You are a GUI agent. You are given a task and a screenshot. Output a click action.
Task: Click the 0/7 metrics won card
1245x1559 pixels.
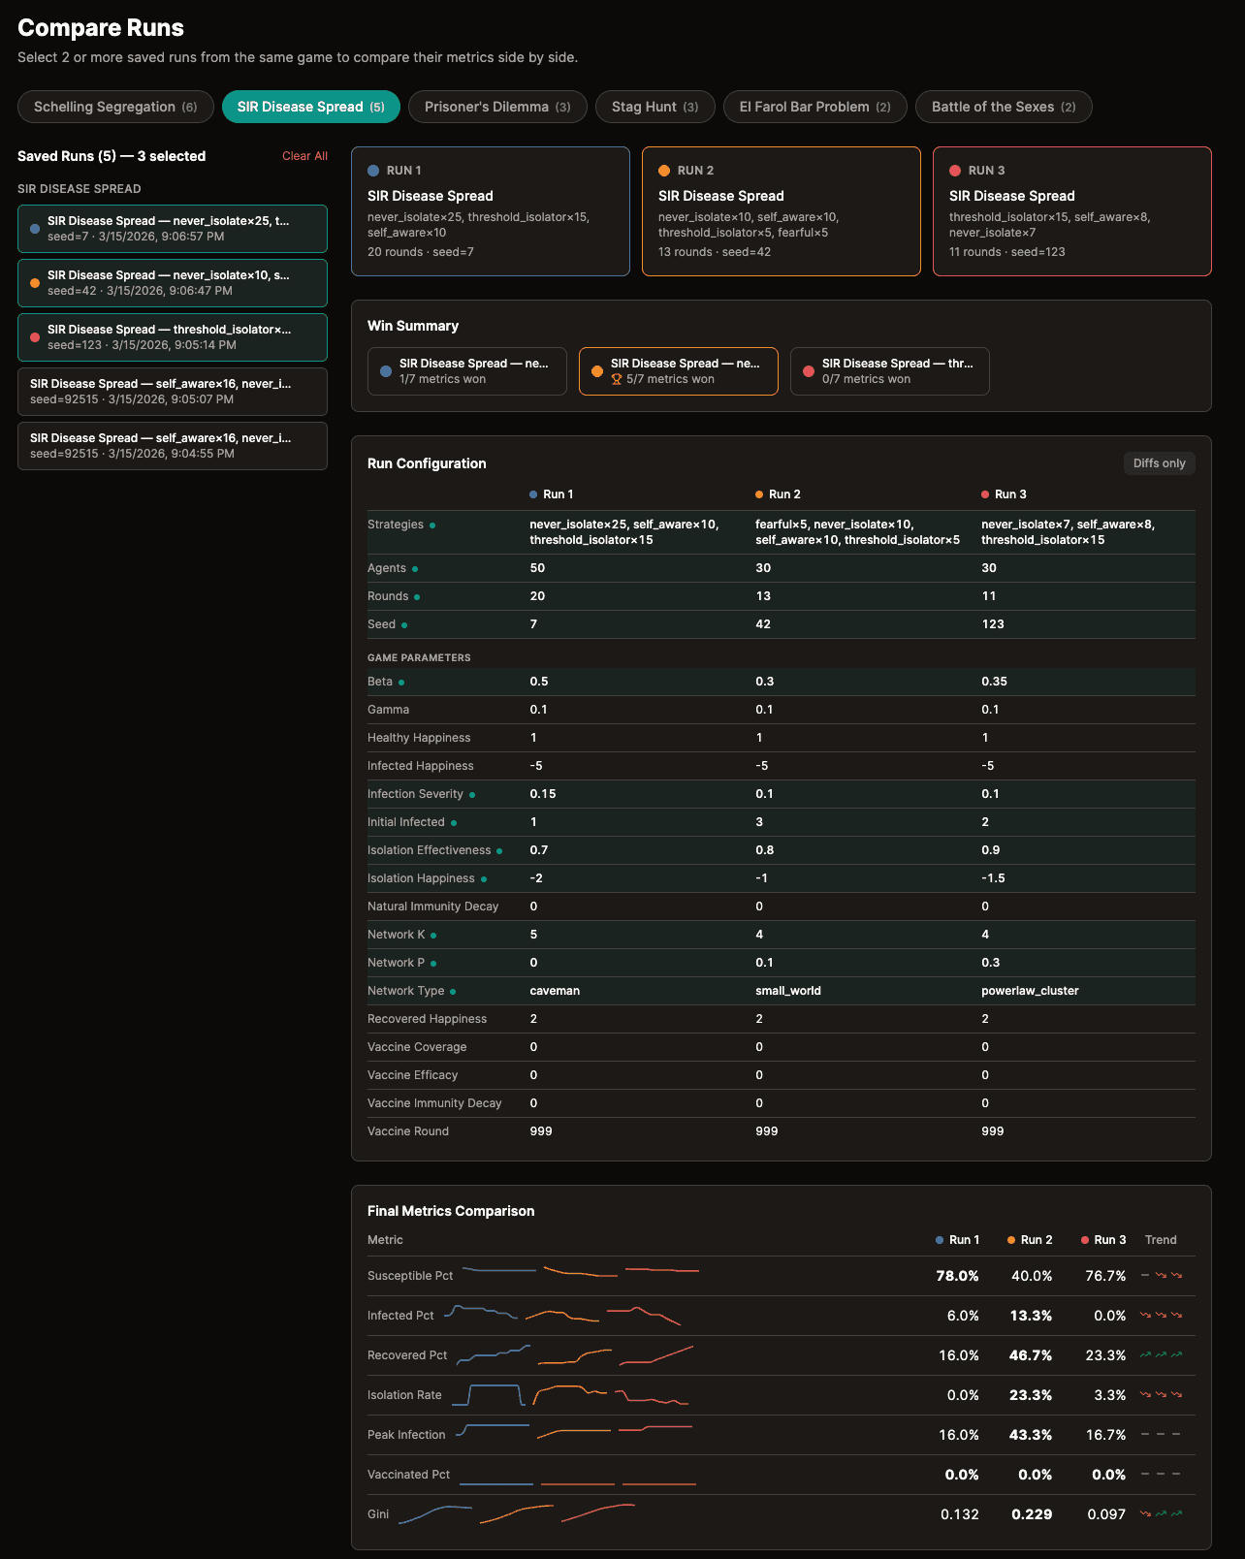point(890,371)
